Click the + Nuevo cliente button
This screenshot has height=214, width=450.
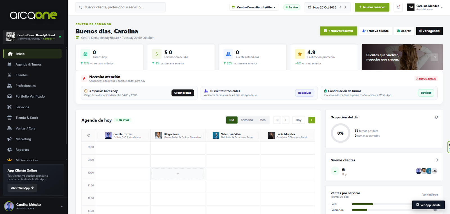tap(375, 31)
